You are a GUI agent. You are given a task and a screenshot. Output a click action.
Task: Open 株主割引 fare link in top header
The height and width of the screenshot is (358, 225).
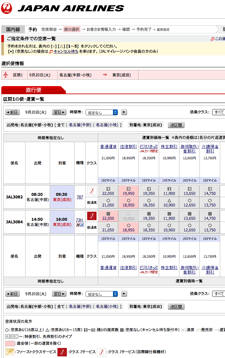pyautogui.click(x=169, y=147)
